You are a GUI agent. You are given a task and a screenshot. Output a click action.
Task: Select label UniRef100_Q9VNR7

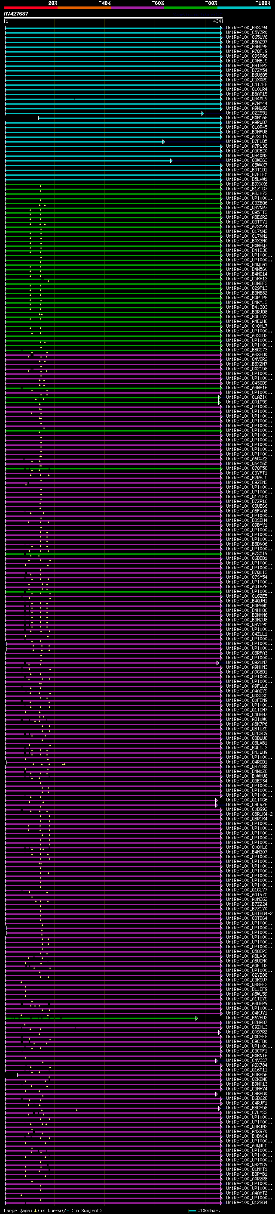pyautogui.click(x=246, y=208)
